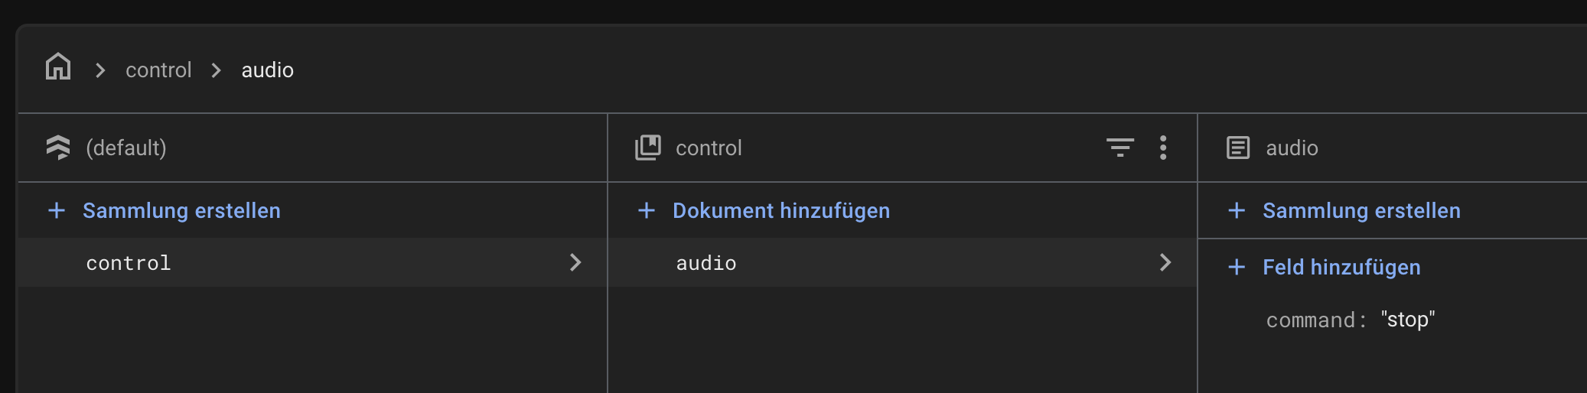
Task: Go to the home root icon
Action: (58, 67)
